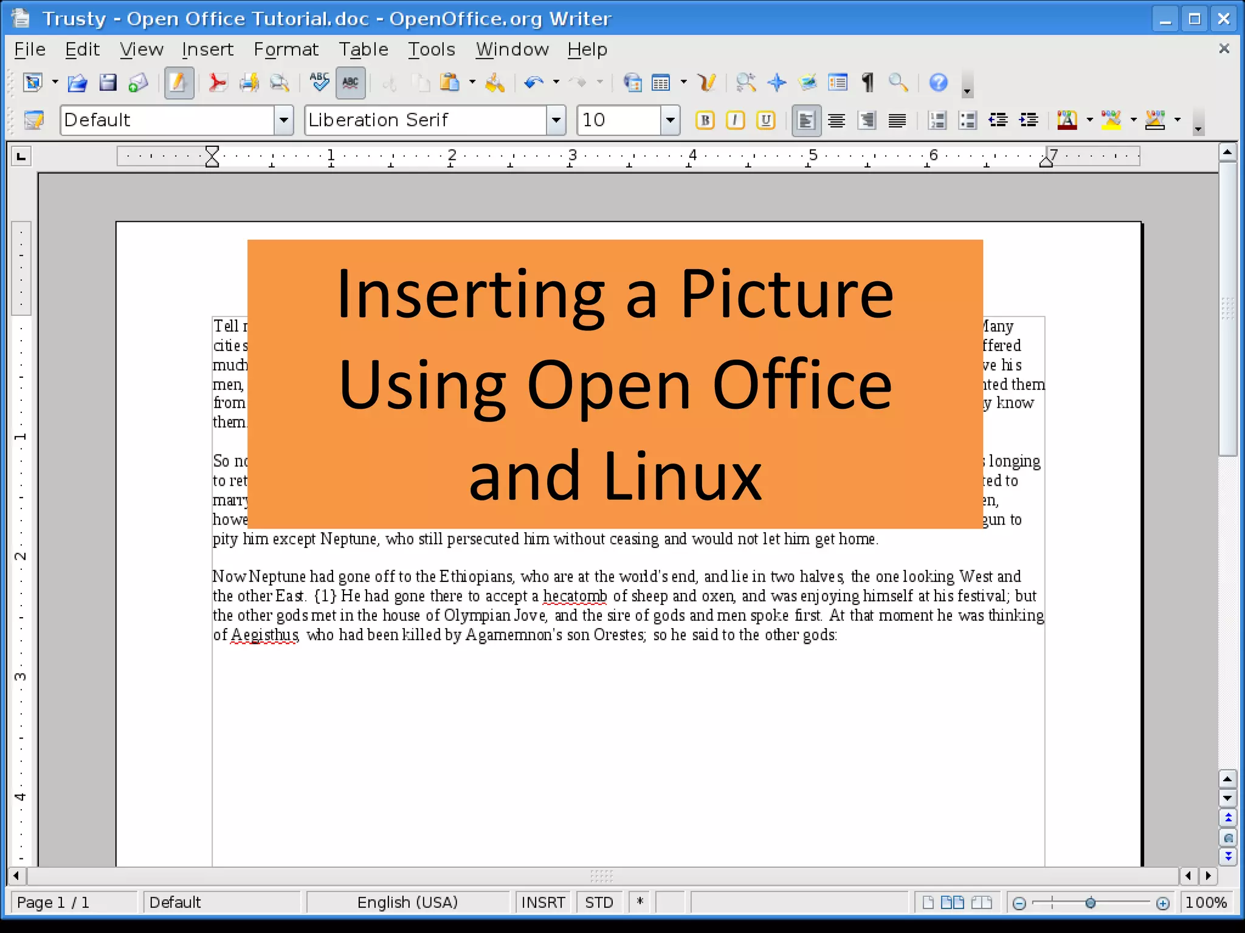Click the Undo arrow icon
Image resolution: width=1245 pixels, height=933 pixels.
(533, 82)
